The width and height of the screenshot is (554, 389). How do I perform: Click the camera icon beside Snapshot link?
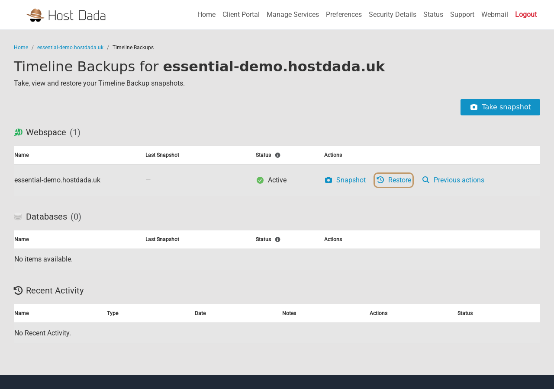329,180
